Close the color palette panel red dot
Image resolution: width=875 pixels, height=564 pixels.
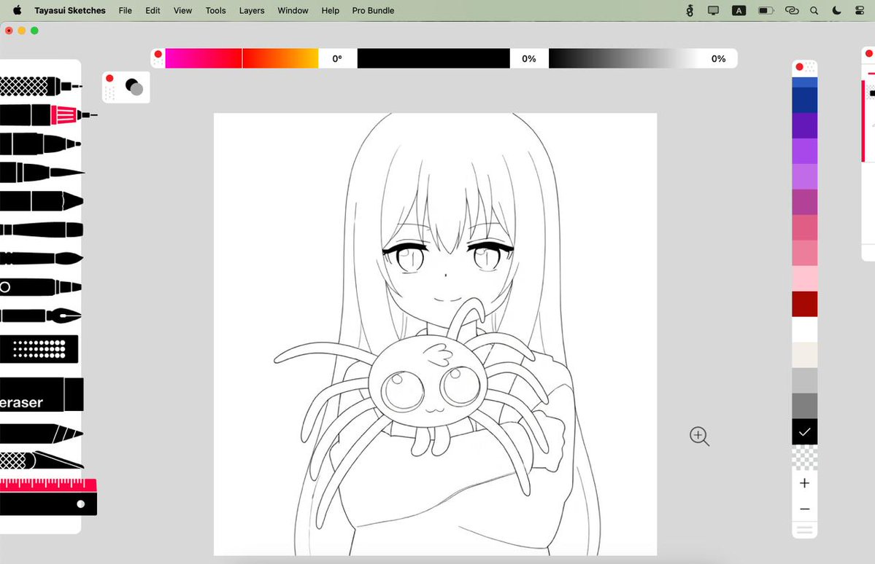pyautogui.click(x=799, y=67)
